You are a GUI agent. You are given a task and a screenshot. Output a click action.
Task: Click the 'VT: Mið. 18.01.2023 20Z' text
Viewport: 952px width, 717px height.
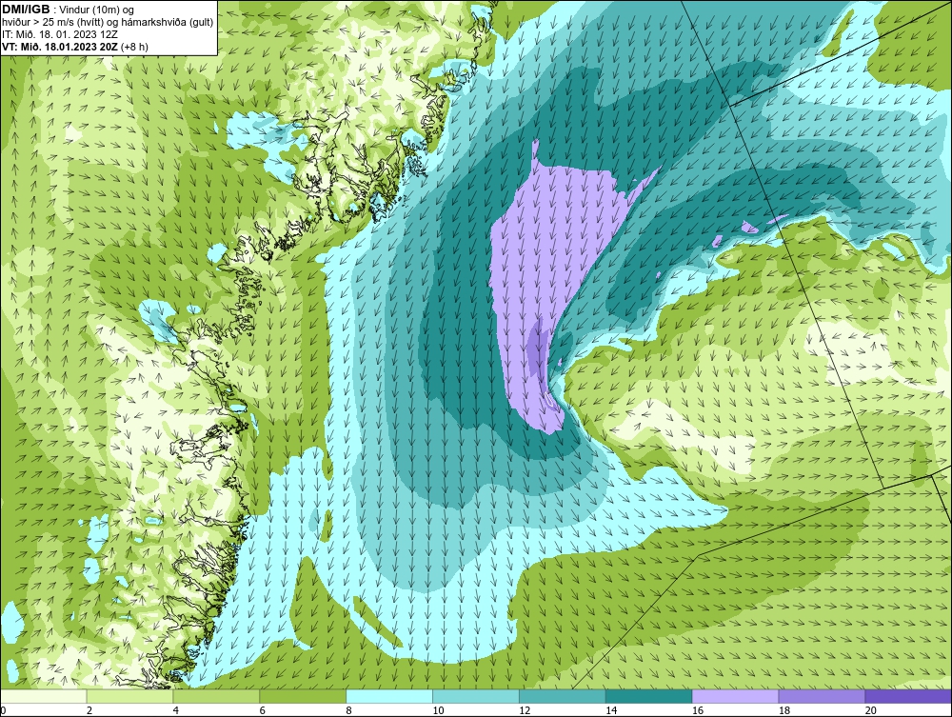[x=60, y=46]
